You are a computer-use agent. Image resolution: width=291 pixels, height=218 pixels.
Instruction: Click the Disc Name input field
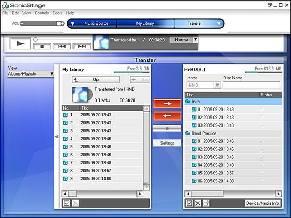pos(252,86)
